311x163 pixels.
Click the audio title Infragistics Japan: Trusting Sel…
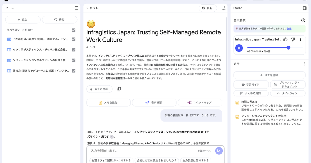pos(258,39)
